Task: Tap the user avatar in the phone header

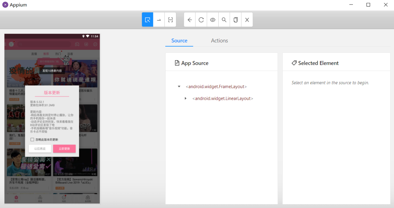Action: tap(11, 44)
